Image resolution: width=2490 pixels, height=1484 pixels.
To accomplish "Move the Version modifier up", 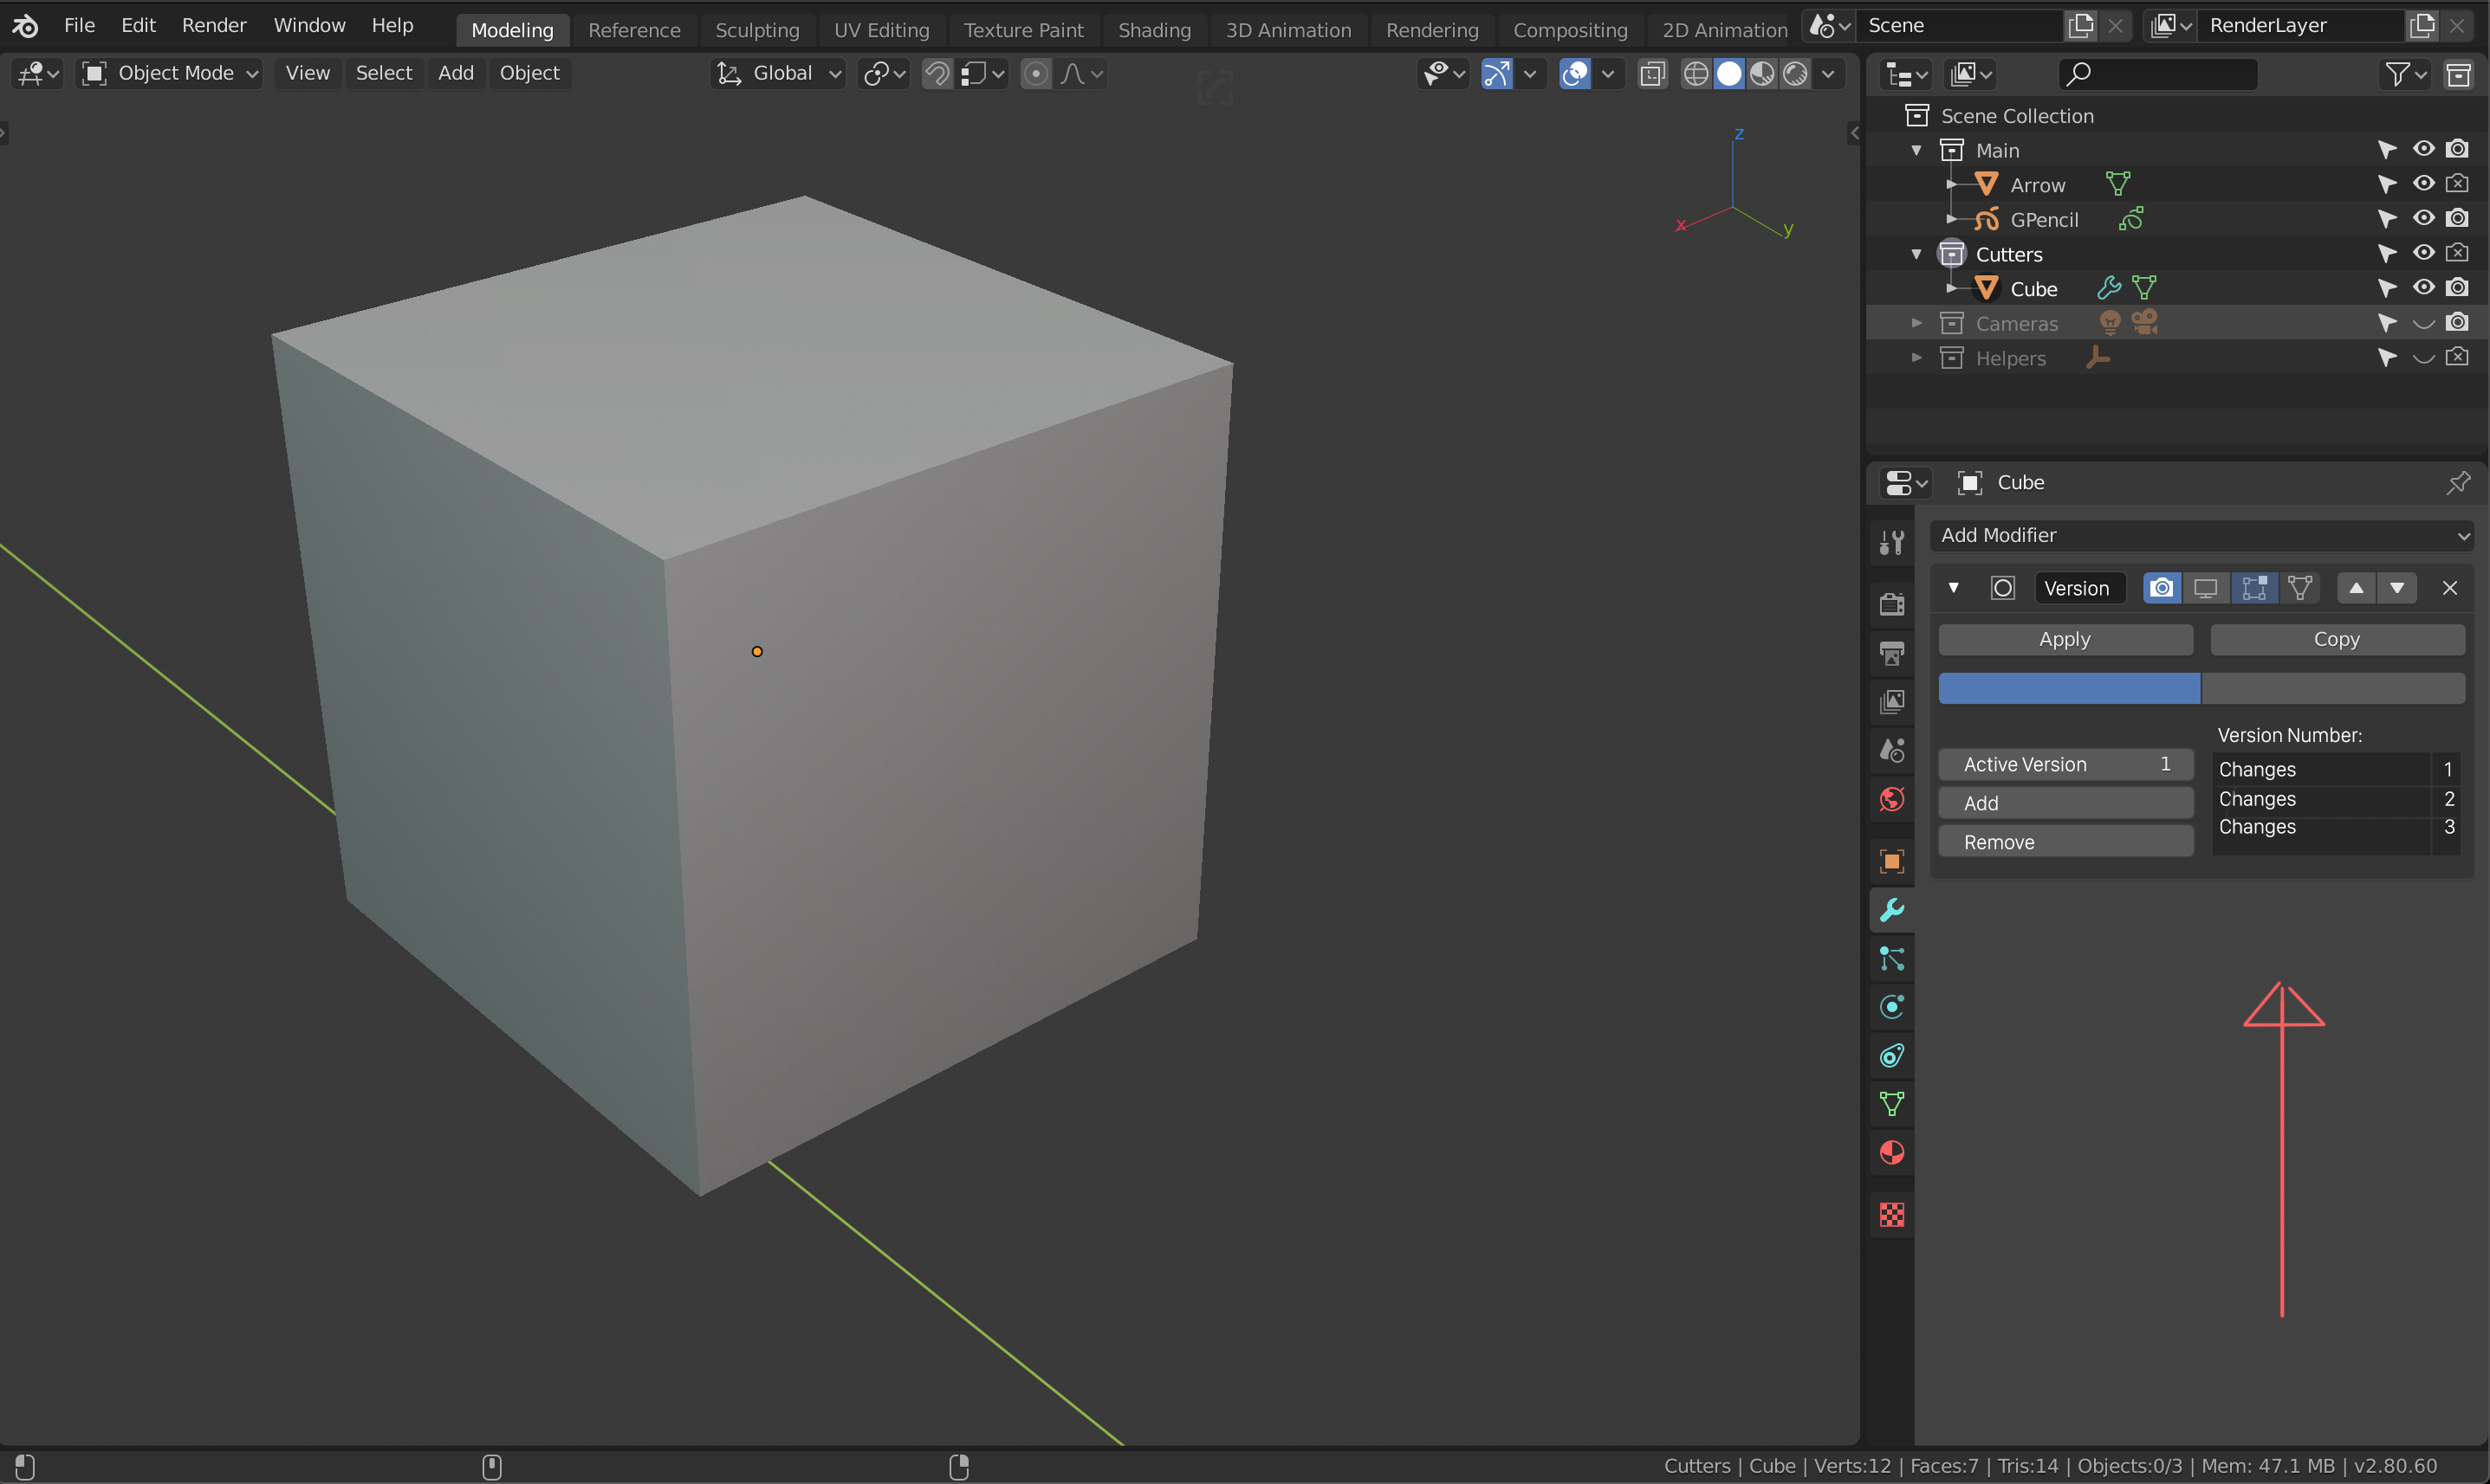I will click(2356, 588).
